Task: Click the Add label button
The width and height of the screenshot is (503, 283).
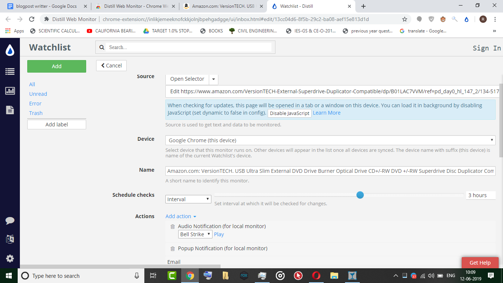Action: [57, 125]
